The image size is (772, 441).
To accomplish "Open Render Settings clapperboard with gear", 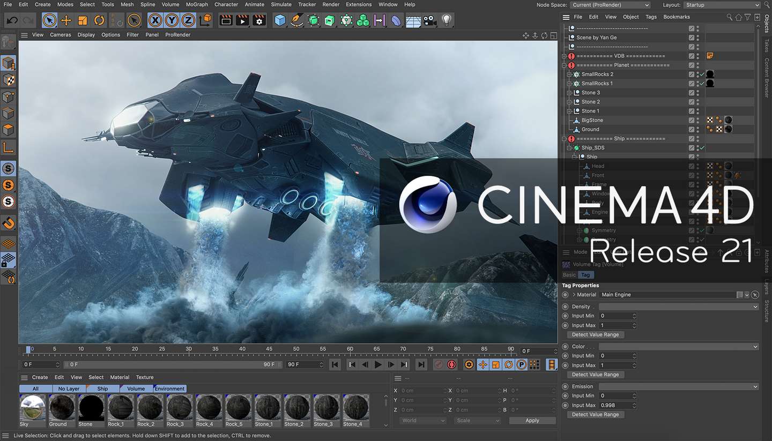I will tap(259, 21).
